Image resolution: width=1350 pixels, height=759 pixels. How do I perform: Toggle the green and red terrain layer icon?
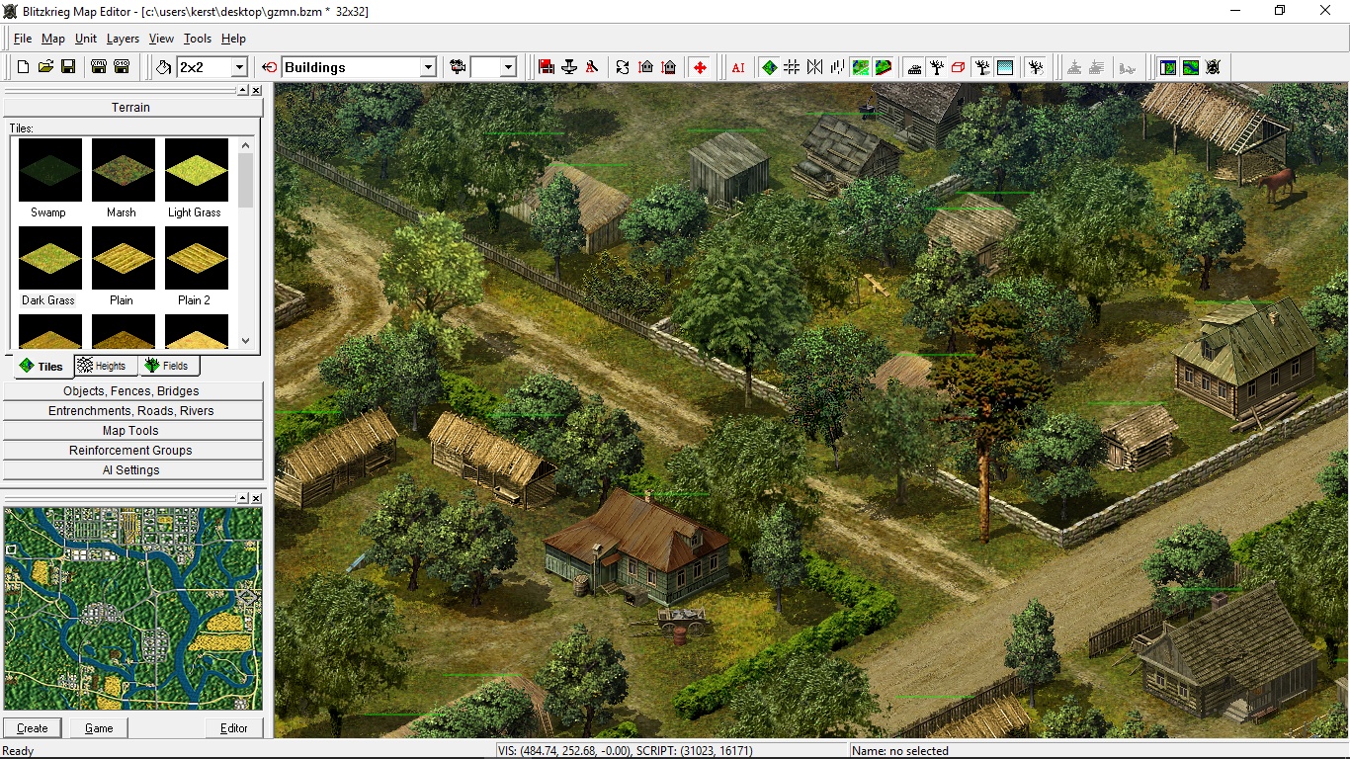pyautogui.click(x=884, y=67)
